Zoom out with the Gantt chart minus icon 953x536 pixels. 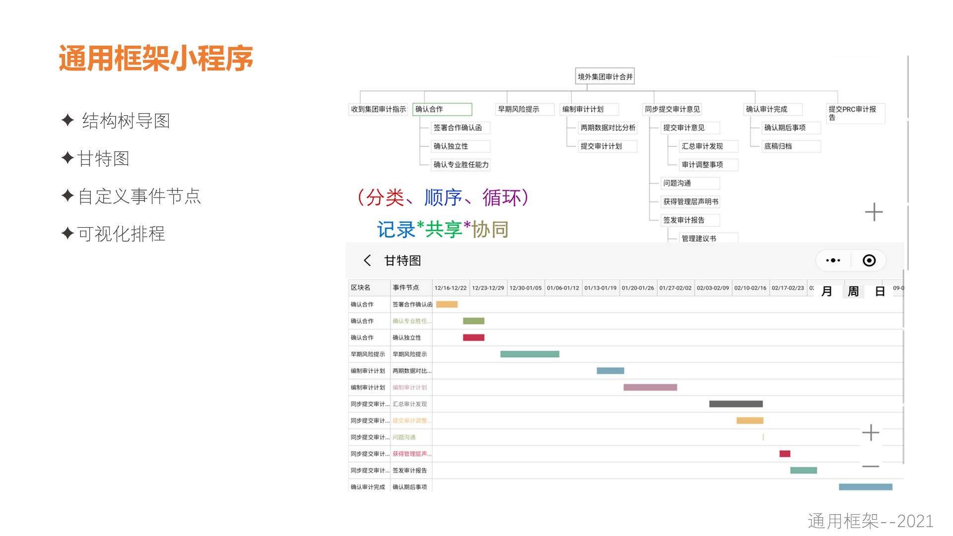871,467
